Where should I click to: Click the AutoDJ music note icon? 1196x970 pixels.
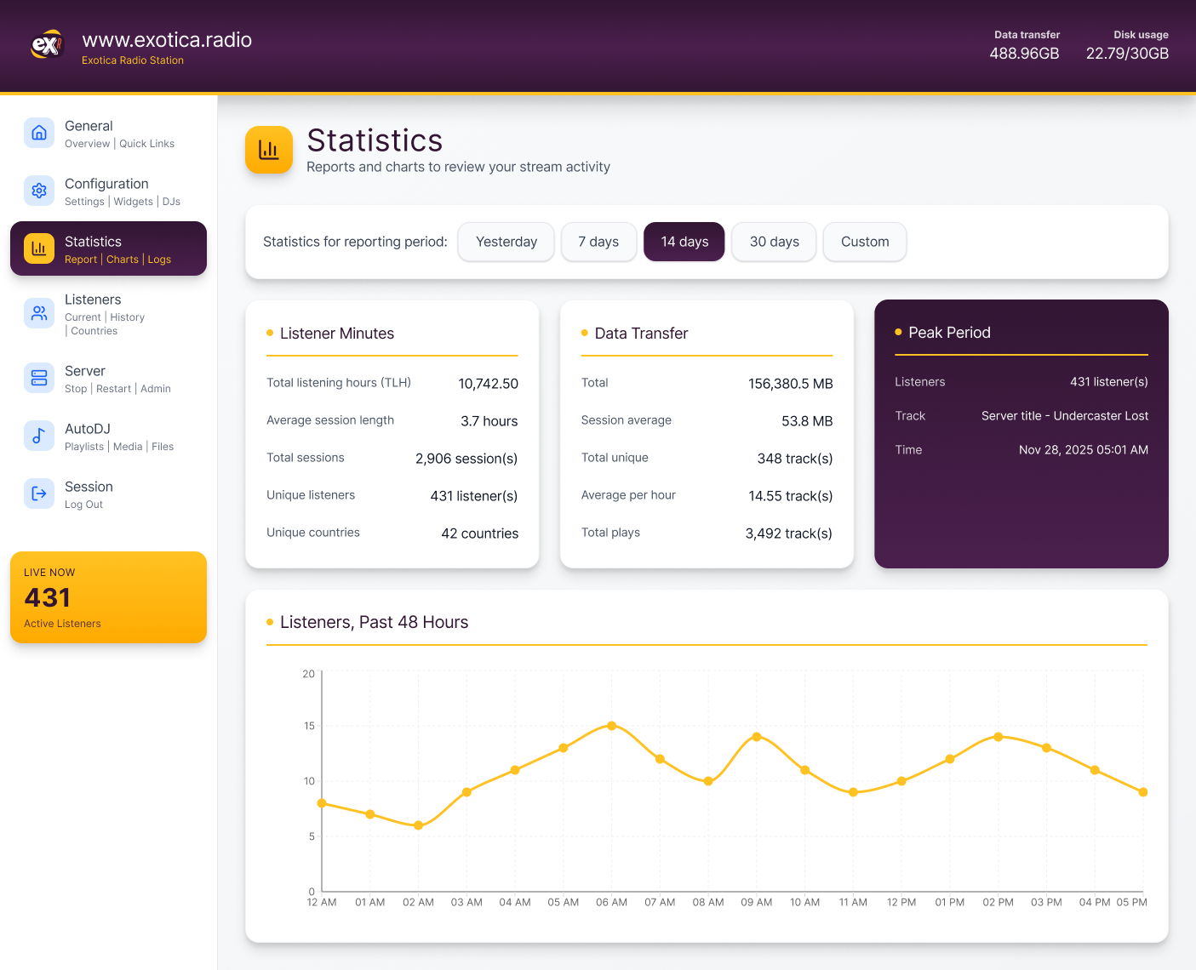(x=39, y=436)
